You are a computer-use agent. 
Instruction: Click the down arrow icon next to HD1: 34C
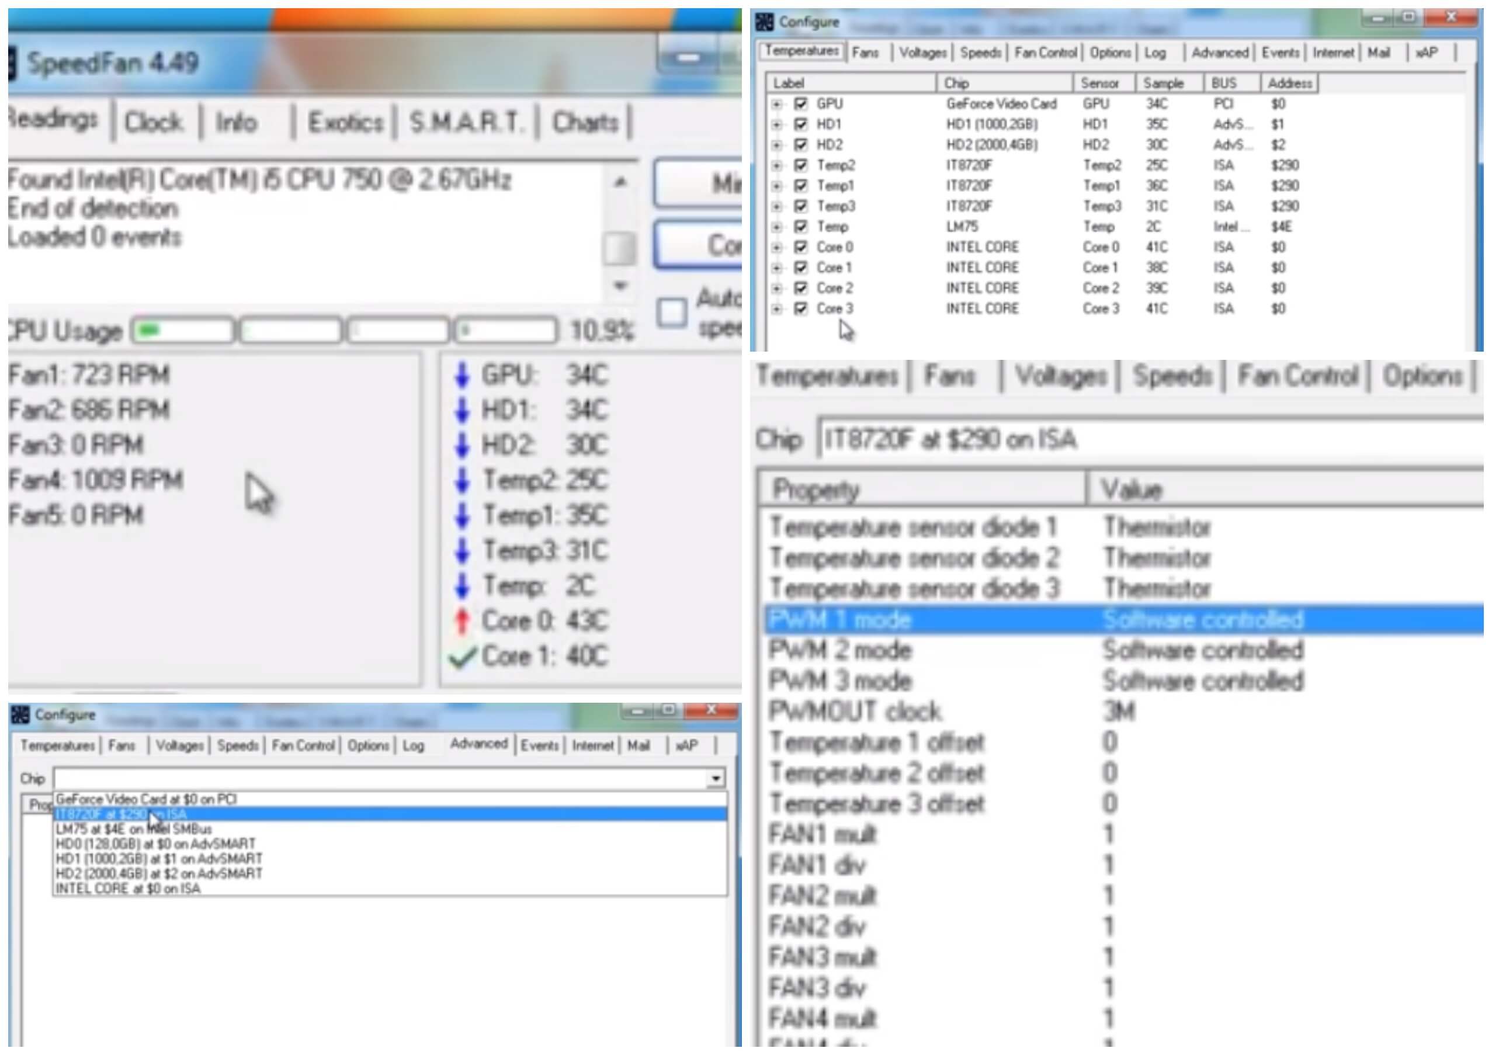462,411
